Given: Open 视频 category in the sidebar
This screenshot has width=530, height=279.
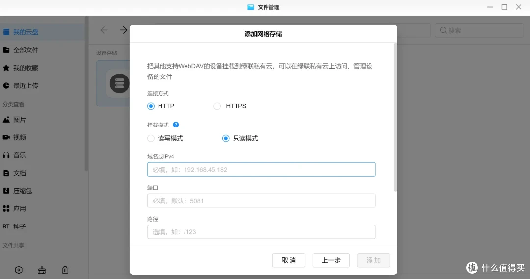Looking at the screenshot, I should 42,137.
